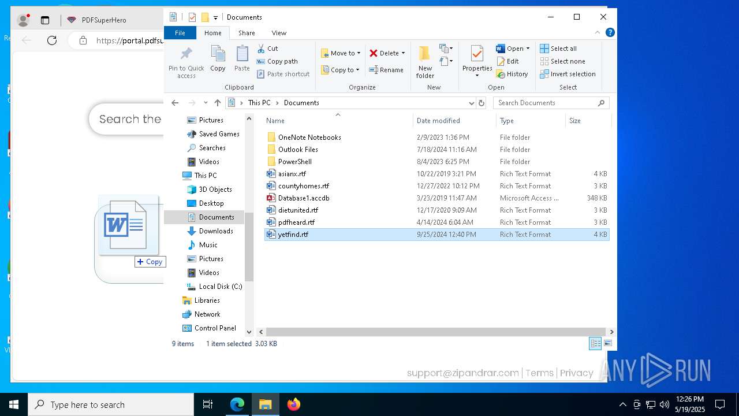Open the File tab
The height and width of the screenshot is (416, 739).
pyautogui.click(x=180, y=33)
